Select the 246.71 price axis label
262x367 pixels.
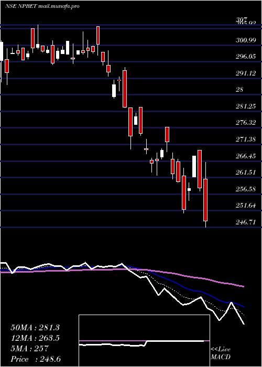[x=246, y=222]
